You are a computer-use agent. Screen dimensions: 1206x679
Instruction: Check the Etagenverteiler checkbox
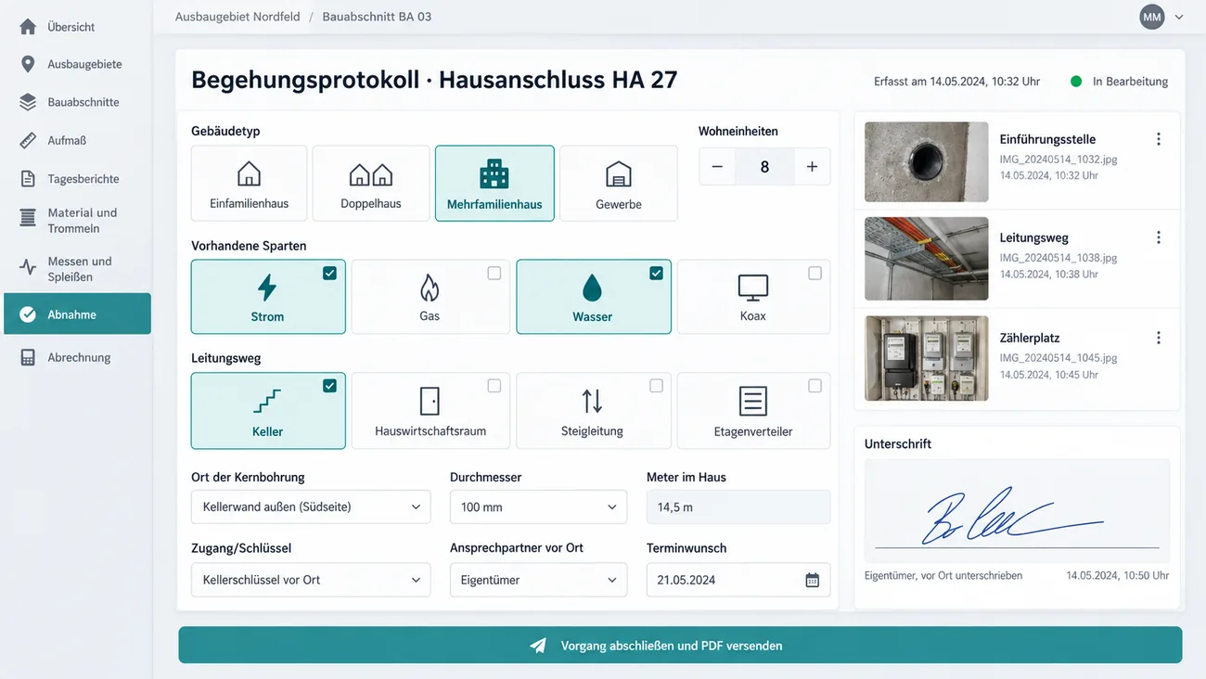815,386
